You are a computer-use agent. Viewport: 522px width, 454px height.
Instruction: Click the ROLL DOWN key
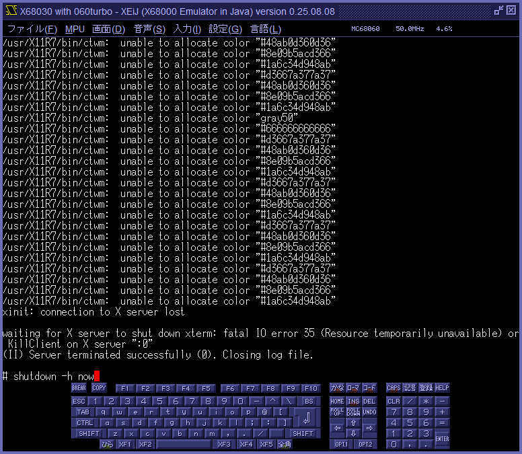coord(353,412)
